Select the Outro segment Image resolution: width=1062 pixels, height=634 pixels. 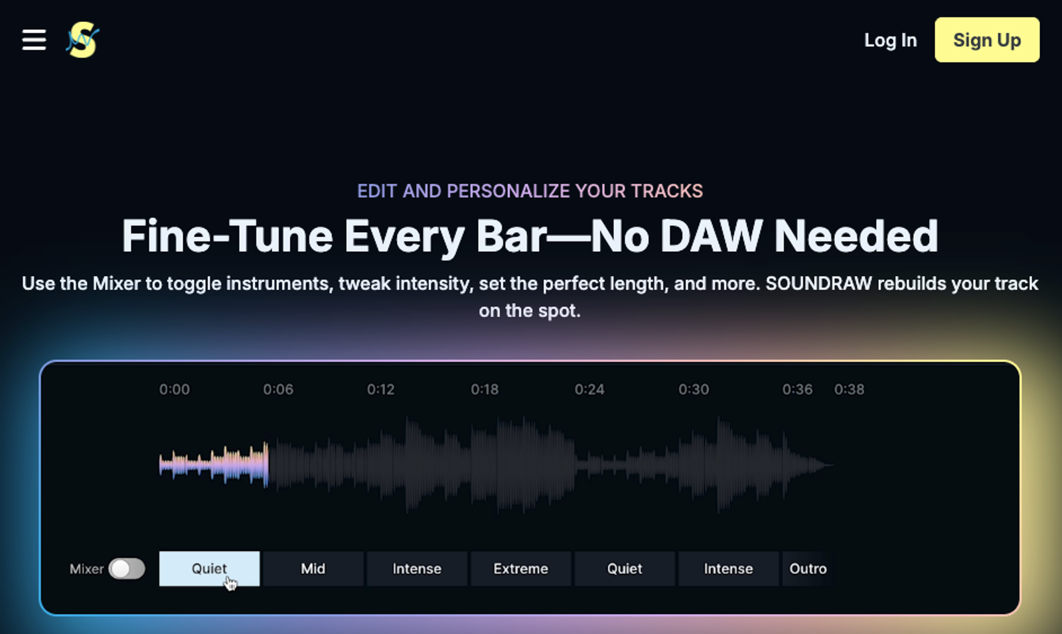808,568
